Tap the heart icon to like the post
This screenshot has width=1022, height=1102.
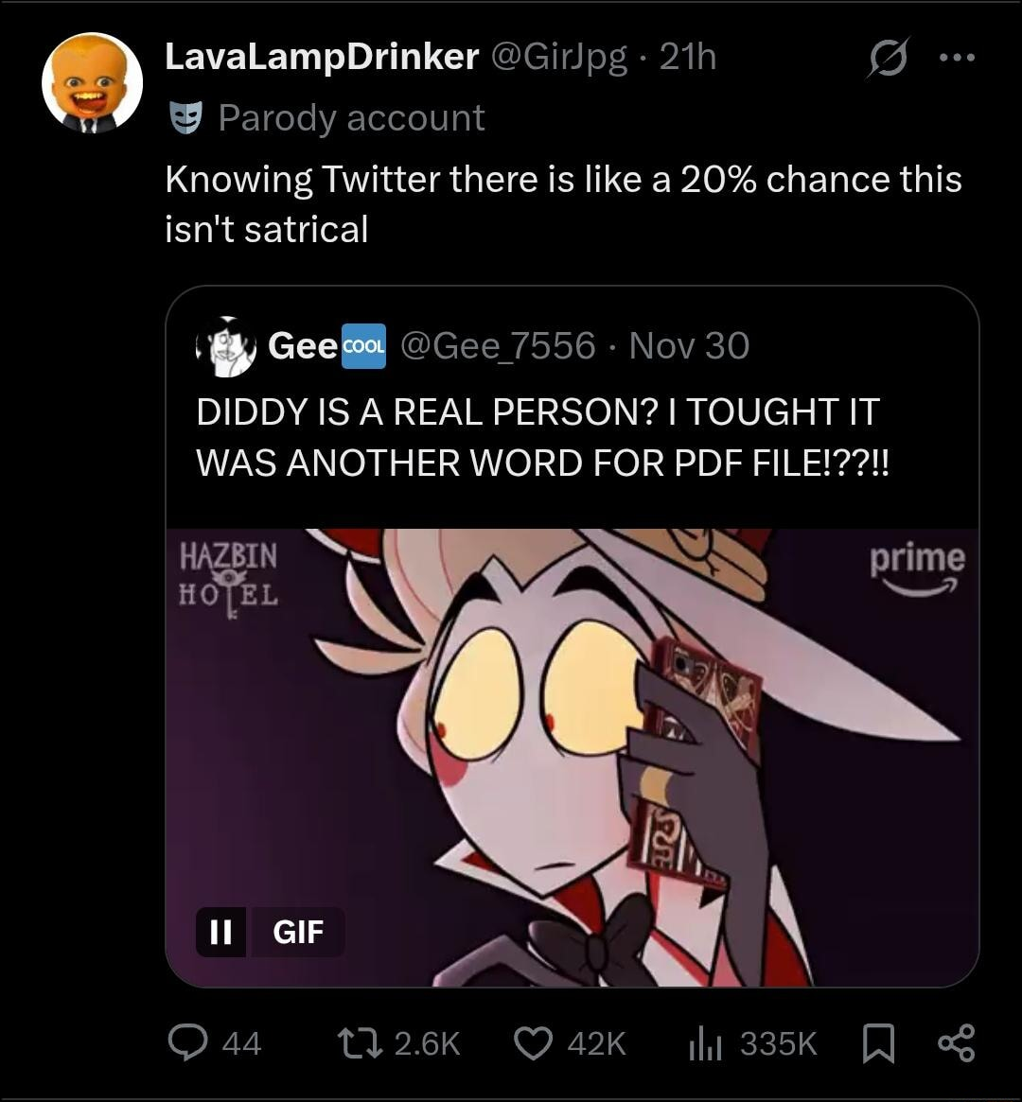(534, 1043)
